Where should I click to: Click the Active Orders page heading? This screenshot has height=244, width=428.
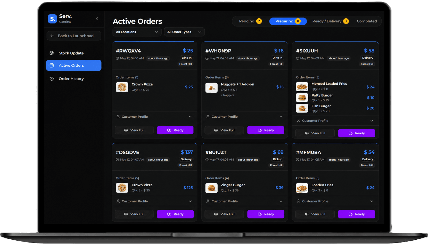[x=137, y=21]
